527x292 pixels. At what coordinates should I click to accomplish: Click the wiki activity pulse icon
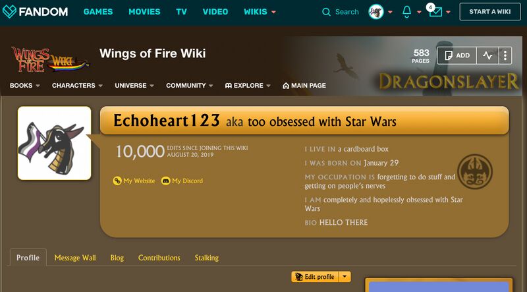coord(487,55)
